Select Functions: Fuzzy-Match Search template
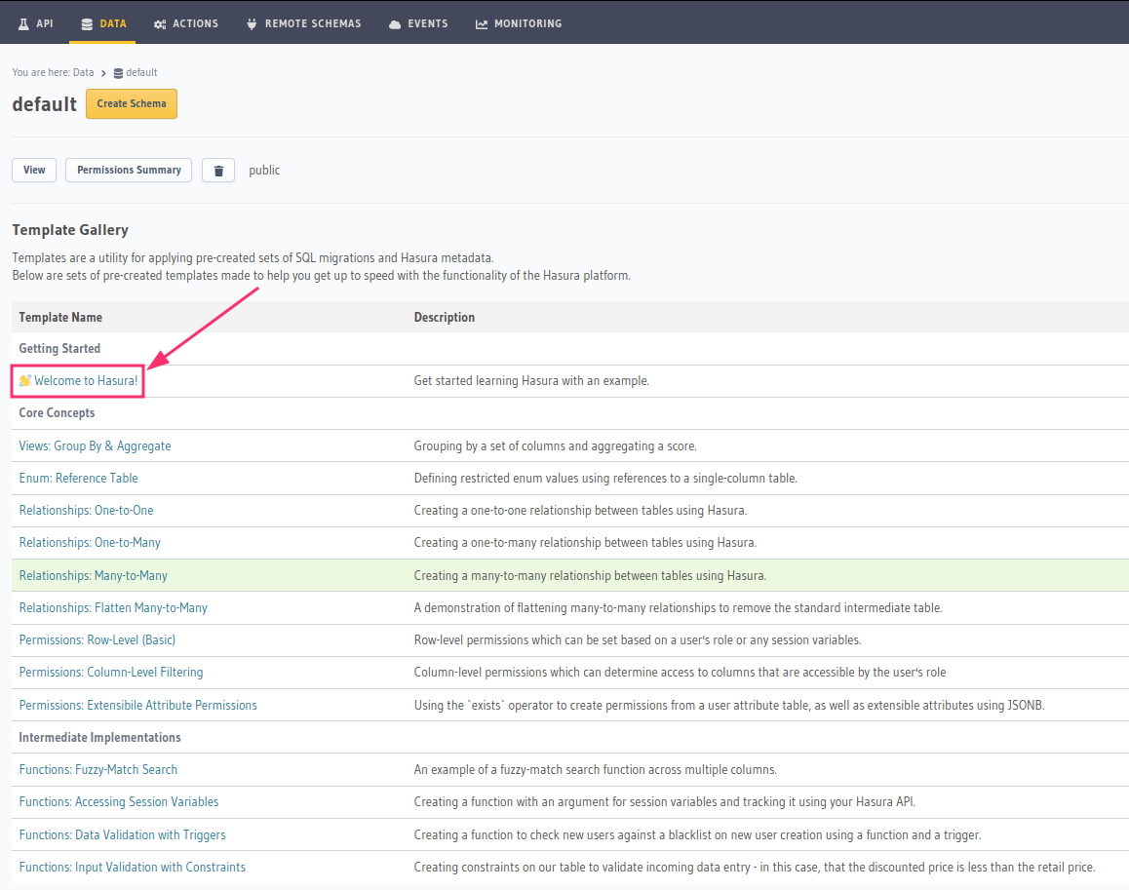This screenshot has width=1129, height=890. tap(98, 769)
